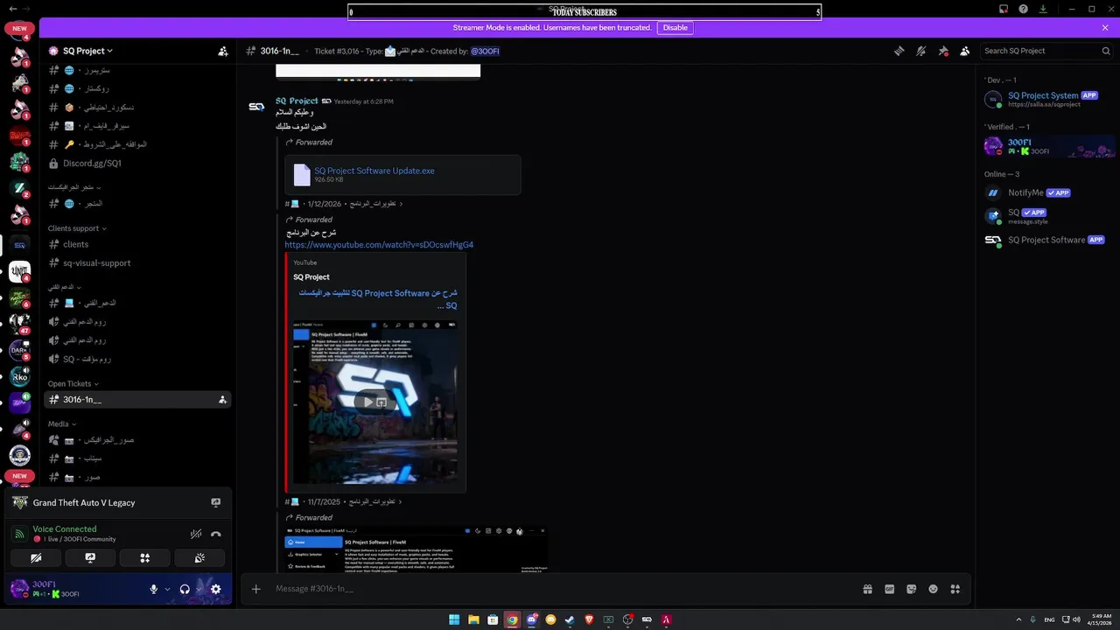Open the المتجر channel
1120x630 pixels.
[x=137, y=203]
